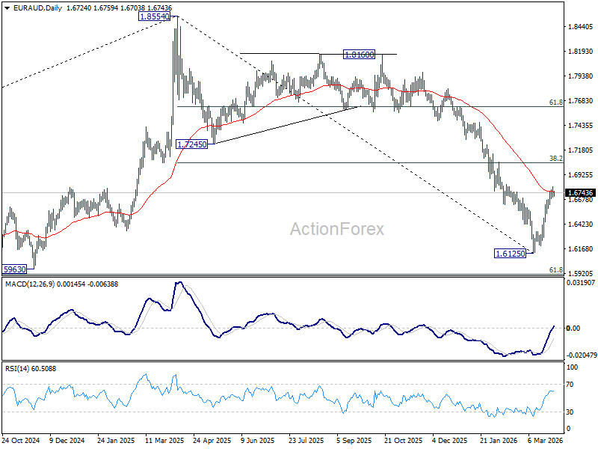Select the 1.85540 peak price label
This screenshot has width=598, height=449.
154,16
